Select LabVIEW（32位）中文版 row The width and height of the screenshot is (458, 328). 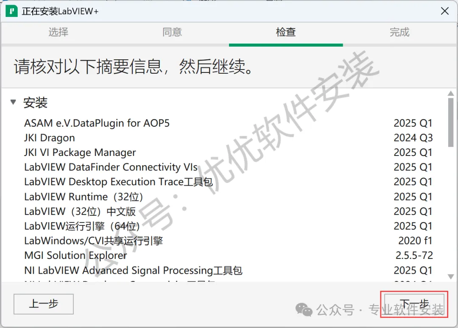pos(228,211)
